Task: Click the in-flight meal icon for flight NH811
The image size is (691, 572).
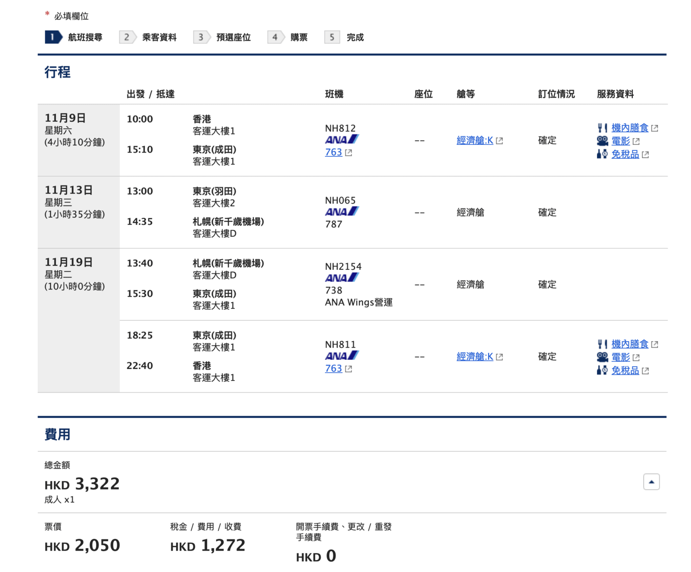Action: click(602, 344)
